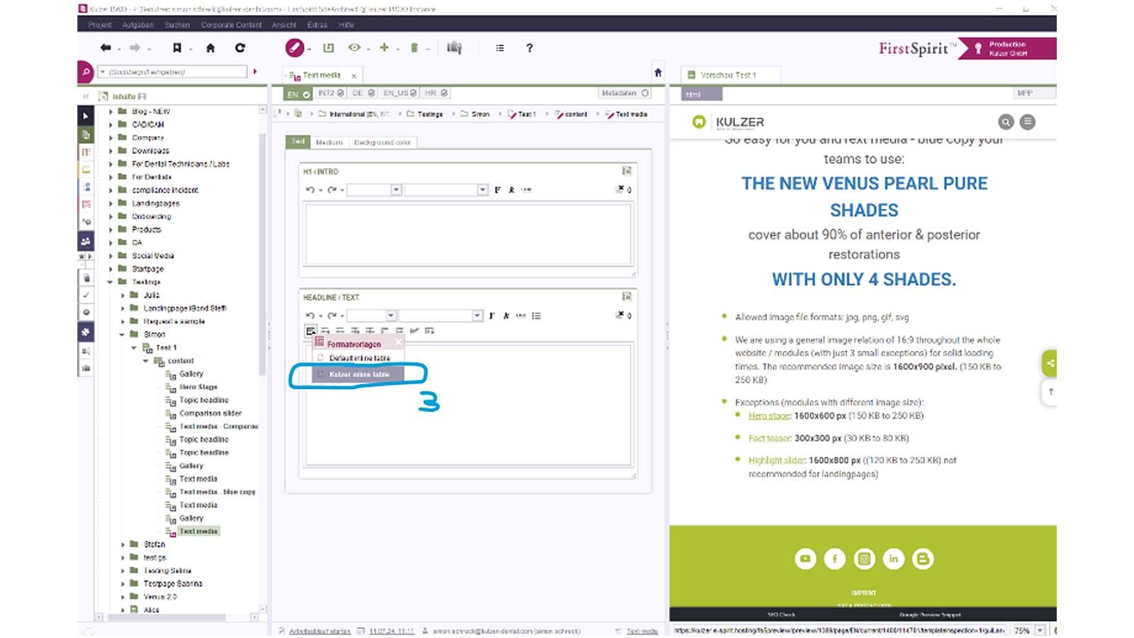The height and width of the screenshot is (638, 1134).
Task: Expand the Products folder in tree
Action: (111, 230)
